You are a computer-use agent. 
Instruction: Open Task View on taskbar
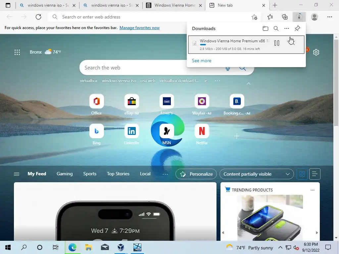coord(56,247)
